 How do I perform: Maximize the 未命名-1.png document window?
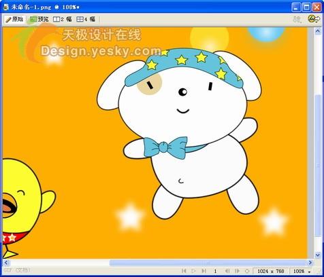pos(306,7)
